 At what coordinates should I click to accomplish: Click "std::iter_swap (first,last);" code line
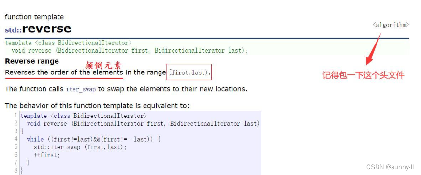(x=80, y=147)
